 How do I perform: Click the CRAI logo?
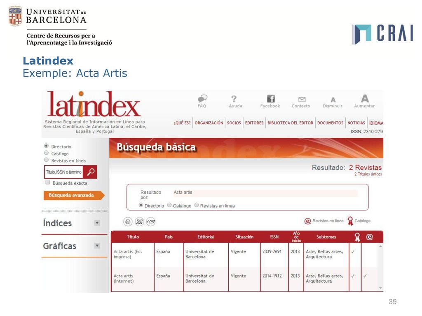(x=382, y=35)
